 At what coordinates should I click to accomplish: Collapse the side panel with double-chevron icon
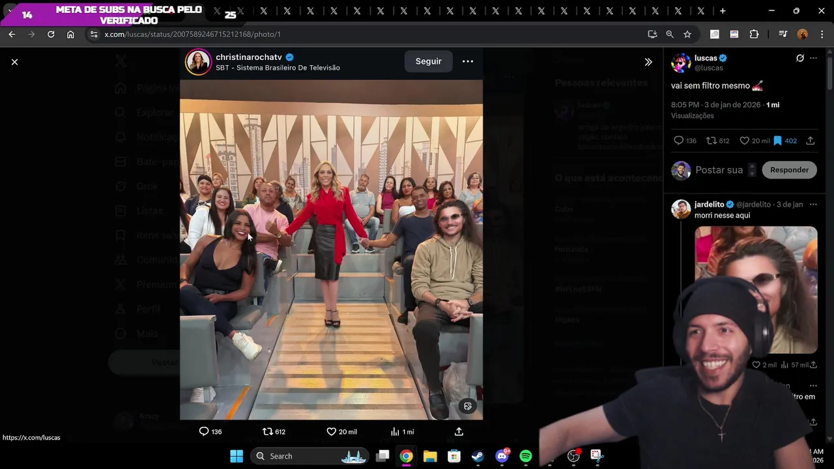point(648,62)
